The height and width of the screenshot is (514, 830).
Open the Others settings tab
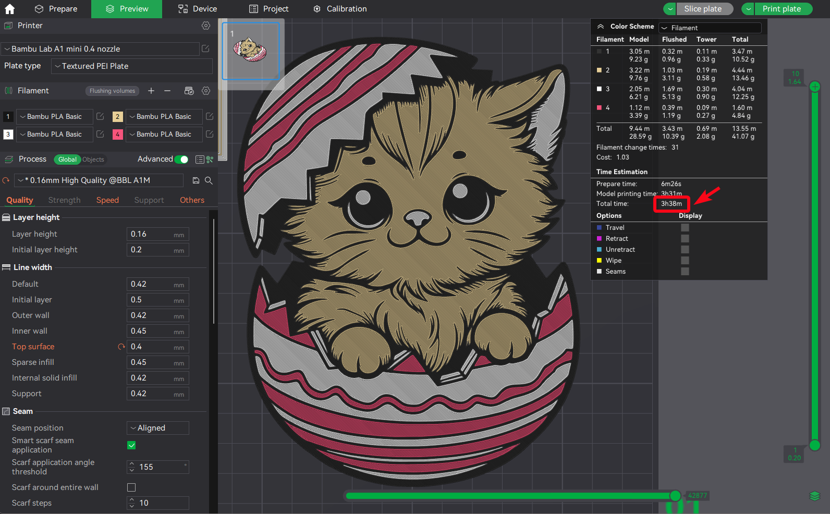pos(192,200)
